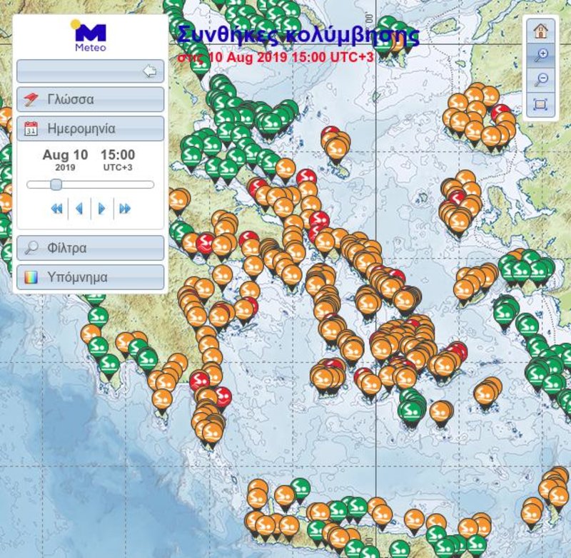571x558 pixels.
Task: Click the magnifier icon beside Φίλτρα
Action: point(31,248)
